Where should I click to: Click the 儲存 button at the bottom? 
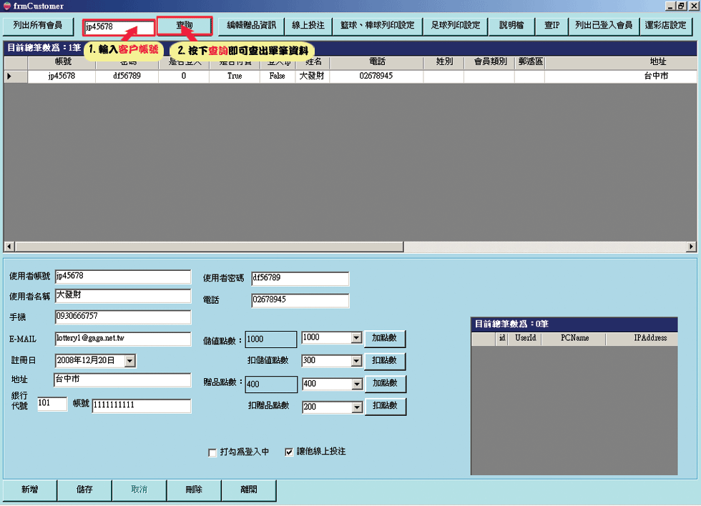point(84,490)
